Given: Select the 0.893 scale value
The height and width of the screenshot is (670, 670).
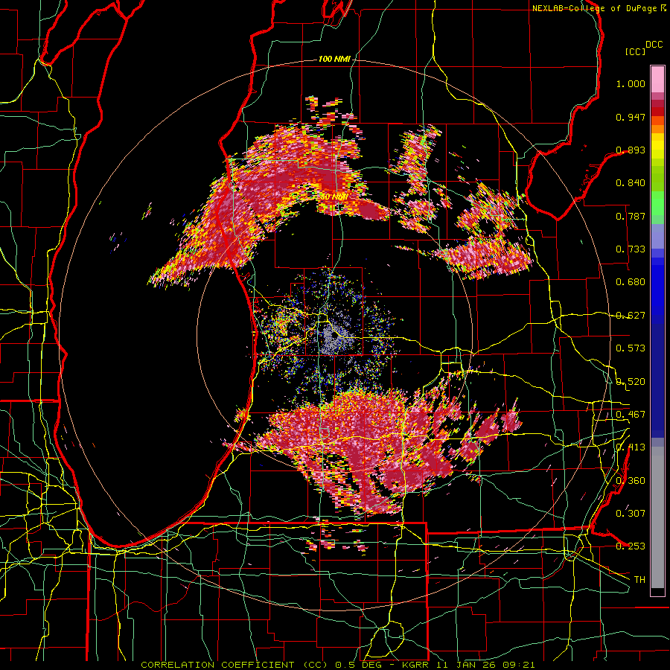Looking at the screenshot, I should (631, 150).
